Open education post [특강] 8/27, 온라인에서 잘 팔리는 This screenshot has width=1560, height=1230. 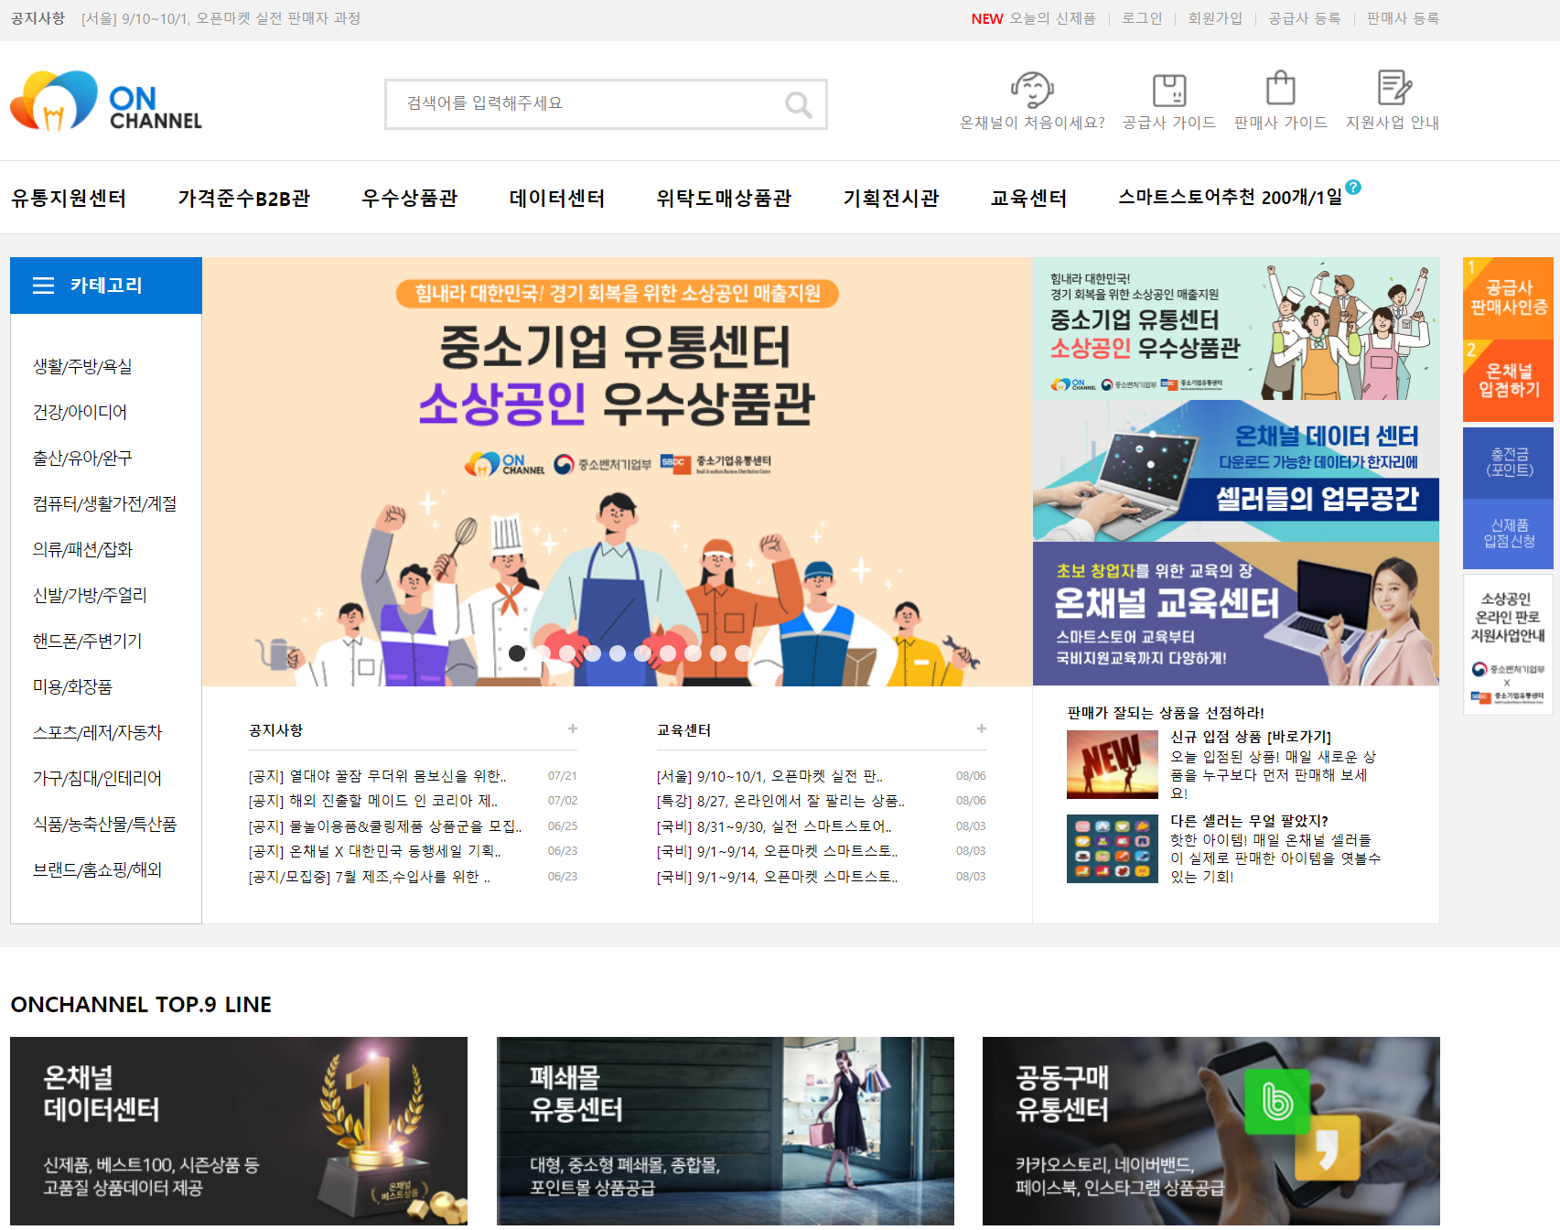coord(780,801)
